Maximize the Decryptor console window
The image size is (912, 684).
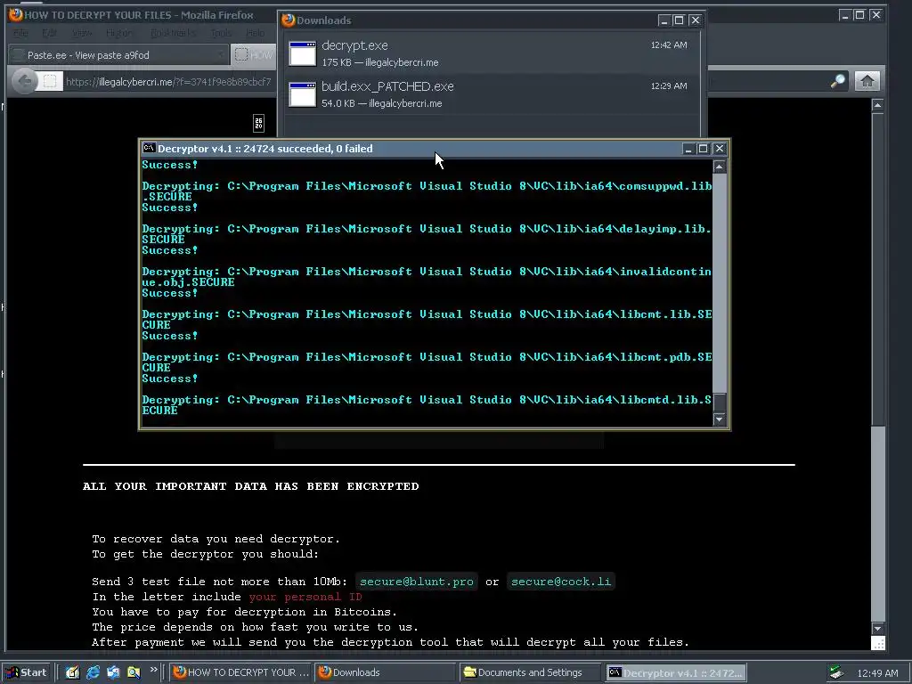point(703,149)
